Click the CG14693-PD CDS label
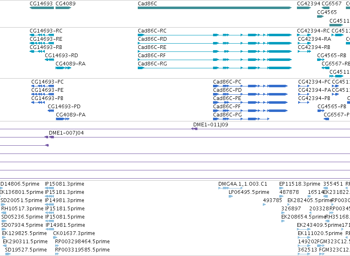The image size is (350, 256). 64,107
